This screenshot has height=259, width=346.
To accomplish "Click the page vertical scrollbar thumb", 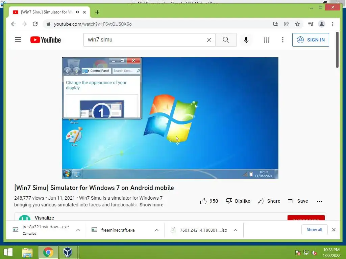I will click(337, 50).
